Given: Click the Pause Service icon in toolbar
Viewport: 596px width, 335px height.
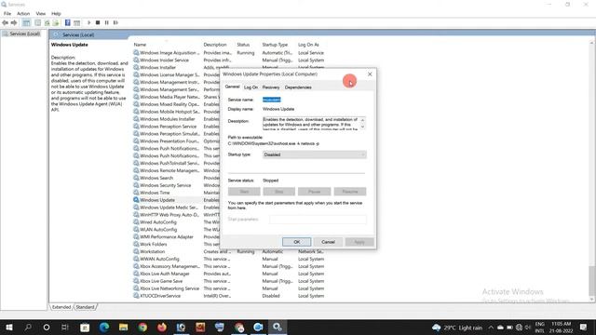Looking at the screenshot, I should (107, 22).
